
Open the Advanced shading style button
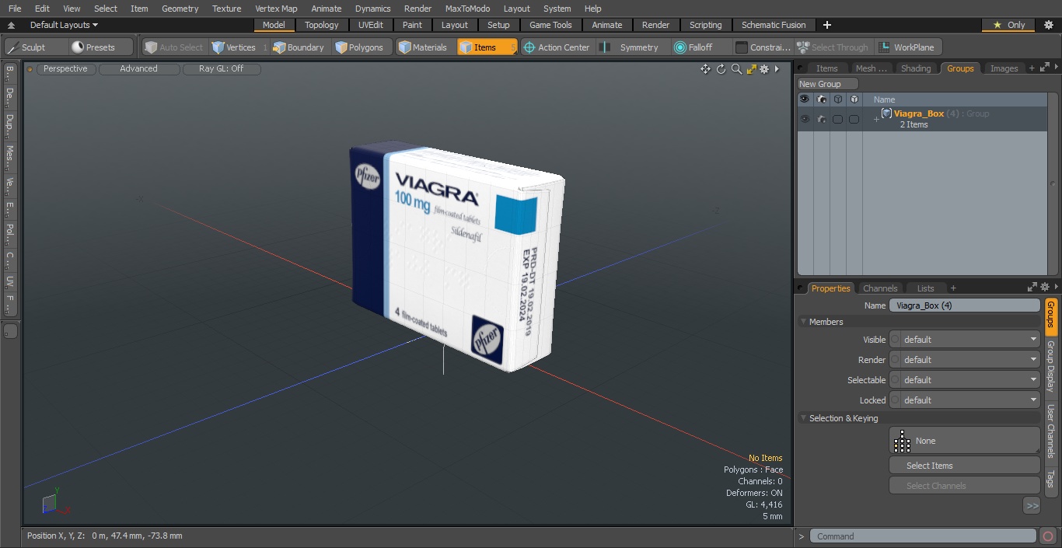click(x=138, y=69)
